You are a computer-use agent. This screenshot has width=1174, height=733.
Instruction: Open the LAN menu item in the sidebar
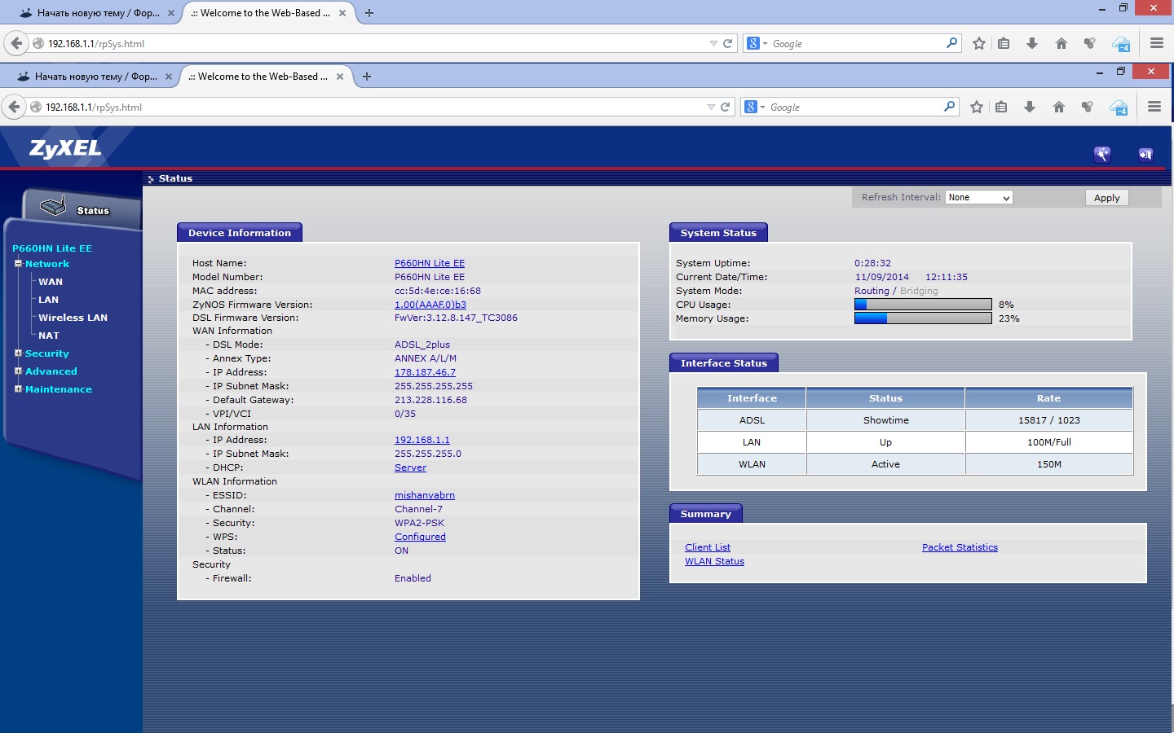point(48,300)
